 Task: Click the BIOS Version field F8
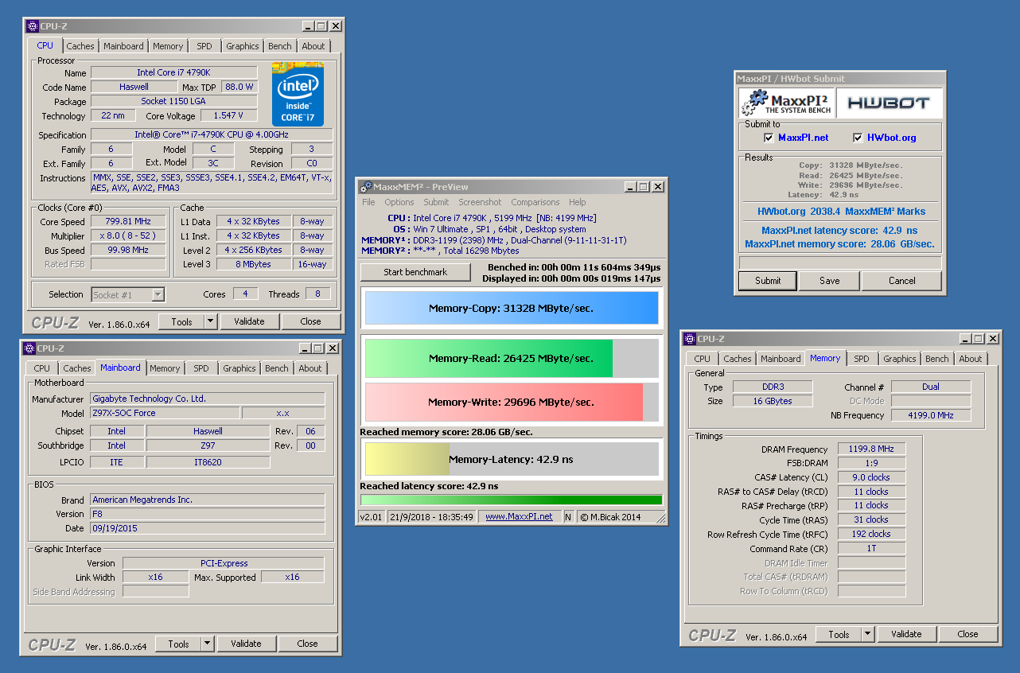point(208,514)
